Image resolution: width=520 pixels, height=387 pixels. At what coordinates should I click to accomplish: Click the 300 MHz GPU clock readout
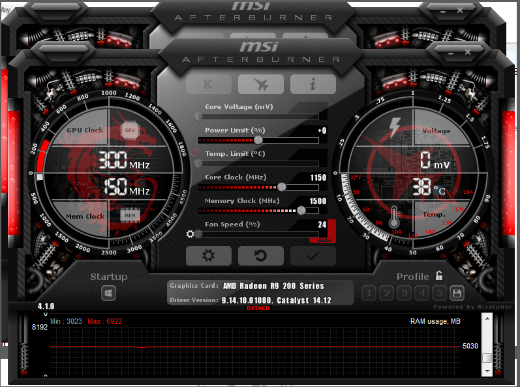coord(124,160)
